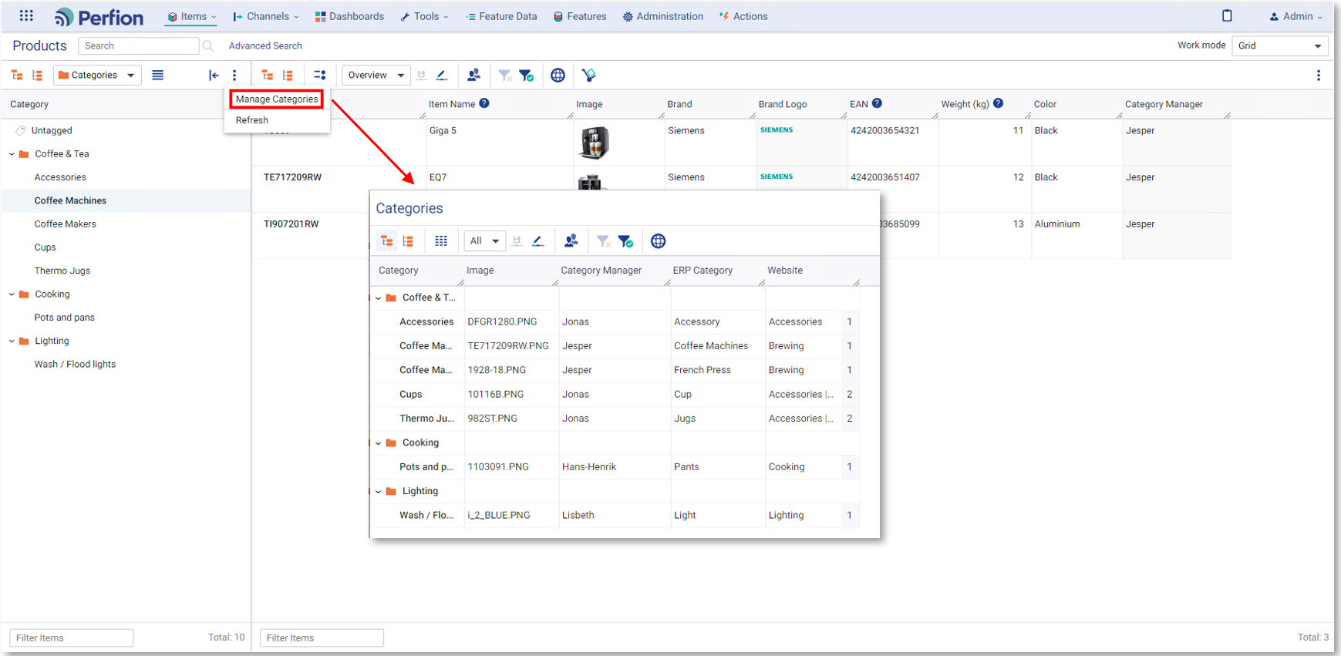
Task: Open the Features page
Action: (x=580, y=16)
